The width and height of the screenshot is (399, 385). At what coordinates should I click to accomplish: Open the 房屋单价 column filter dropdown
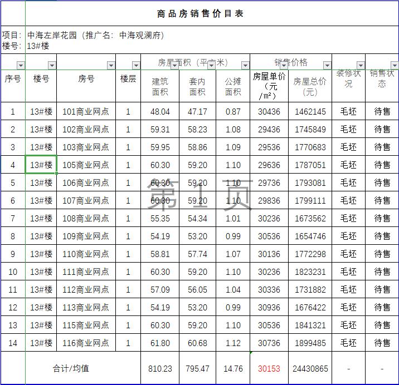[284, 66]
